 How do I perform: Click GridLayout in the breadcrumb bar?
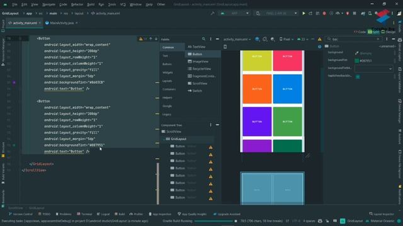tap(37, 208)
